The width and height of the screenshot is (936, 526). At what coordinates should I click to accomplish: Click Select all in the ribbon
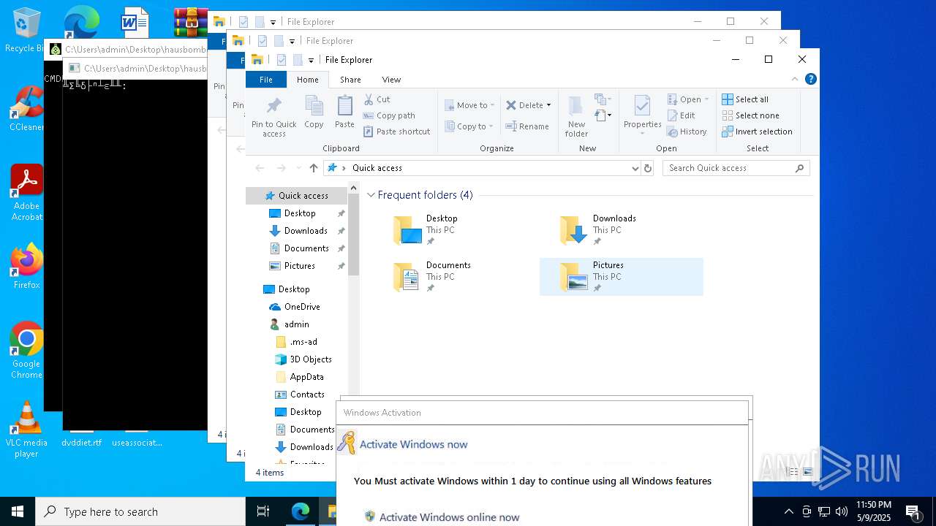[744, 99]
